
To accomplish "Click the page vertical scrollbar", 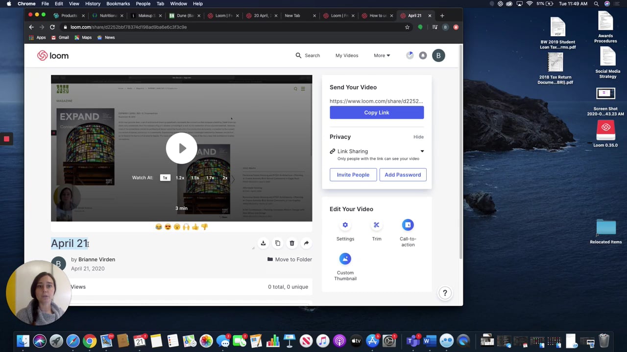I will tap(461, 152).
